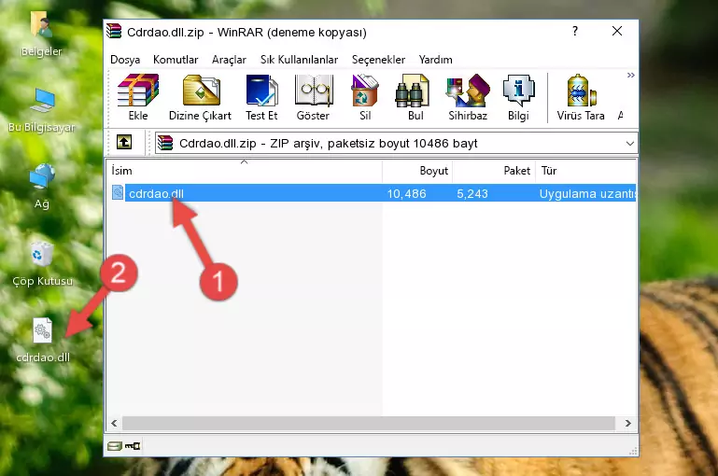718x476 pixels.
Task: Click the 10,486 size value
Action: point(407,193)
